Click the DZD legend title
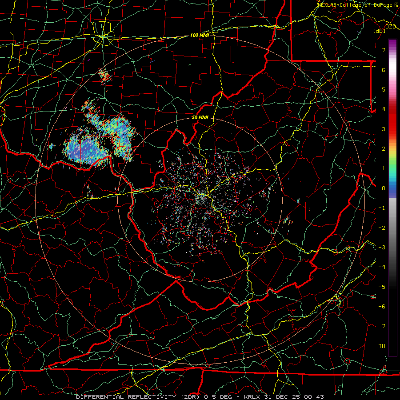 (391, 27)
